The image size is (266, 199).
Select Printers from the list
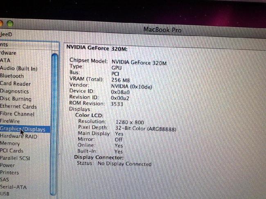pos(9,172)
